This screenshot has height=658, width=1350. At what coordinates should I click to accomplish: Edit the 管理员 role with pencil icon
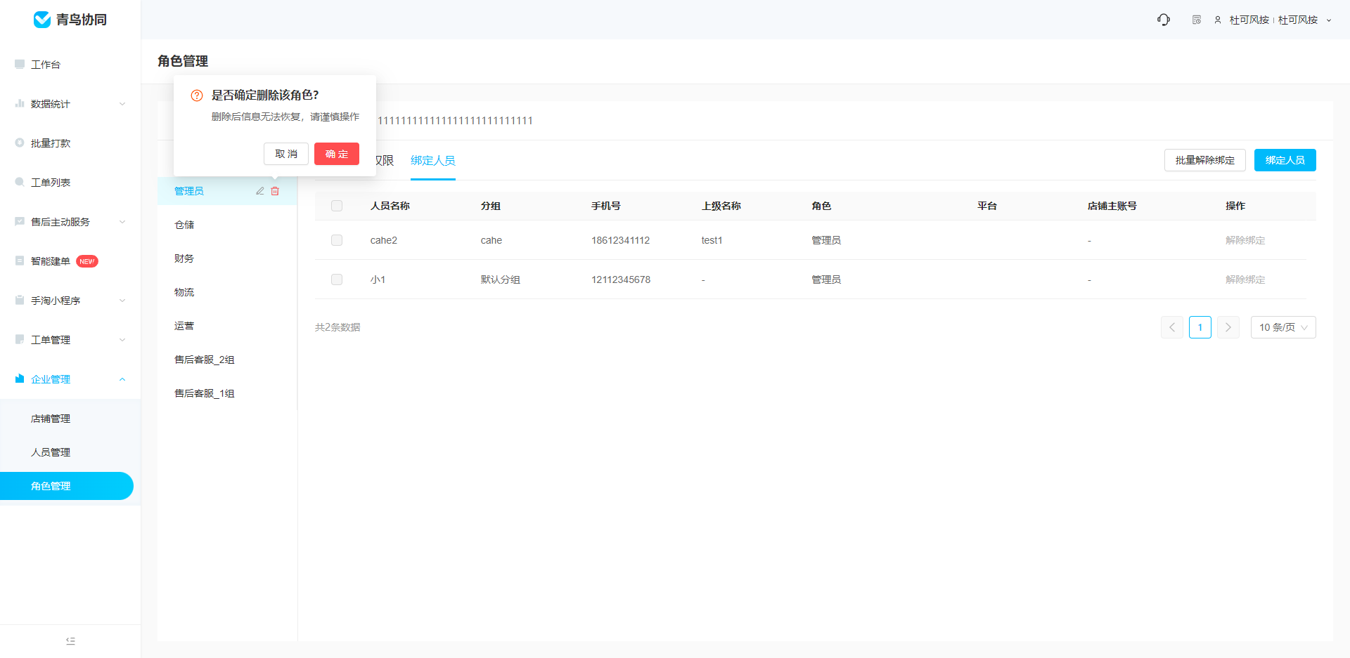[x=259, y=191]
